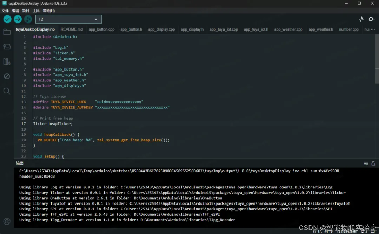Click the TUYA_DEVICE_UUID define name
Image resolution: width=379 pixels, height=234 pixels.
click(68, 102)
